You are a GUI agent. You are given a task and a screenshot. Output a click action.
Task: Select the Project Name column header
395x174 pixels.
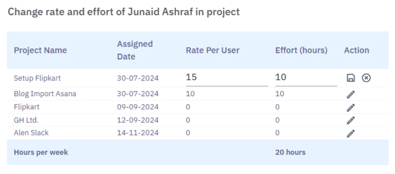click(x=40, y=50)
